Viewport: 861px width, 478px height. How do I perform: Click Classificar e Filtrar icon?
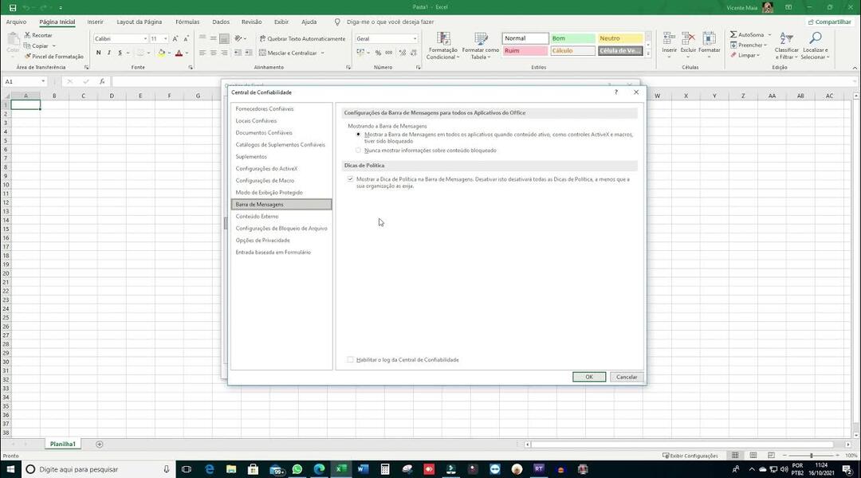[x=786, y=38]
